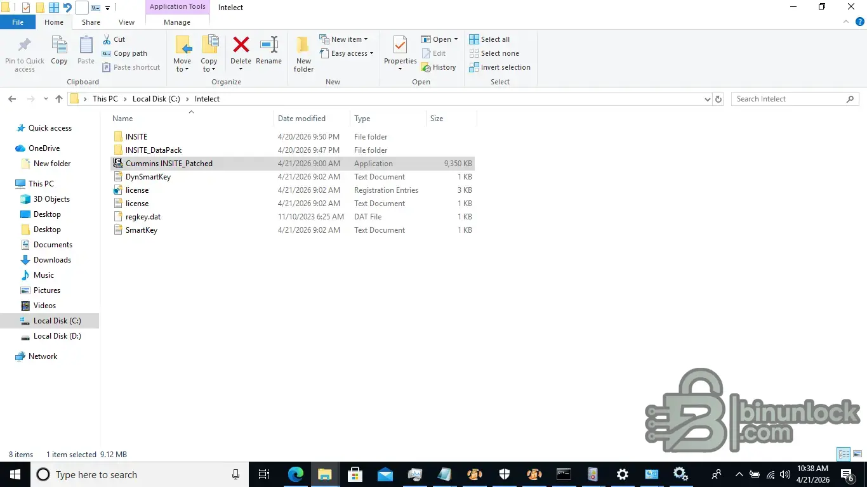This screenshot has height=487, width=867.
Task: Click the Select all icon
Action: (474, 39)
